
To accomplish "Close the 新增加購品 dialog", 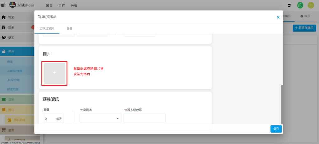I will pos(278,17).
